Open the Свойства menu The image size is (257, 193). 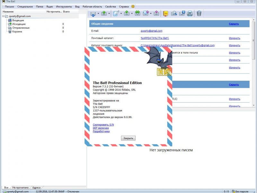click(x=111, y=6)
